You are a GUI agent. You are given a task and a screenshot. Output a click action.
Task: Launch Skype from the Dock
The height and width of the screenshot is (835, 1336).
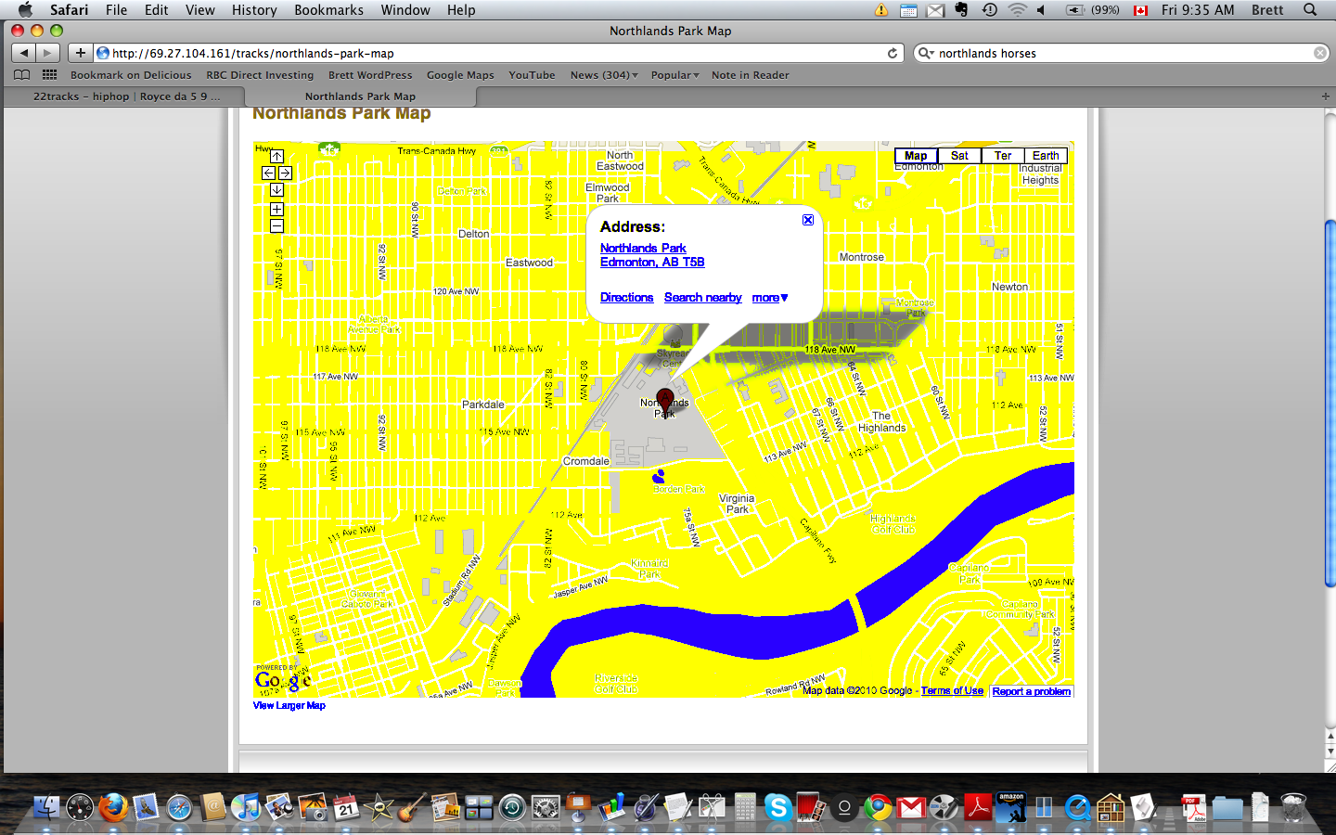click(x=777, y=807)
